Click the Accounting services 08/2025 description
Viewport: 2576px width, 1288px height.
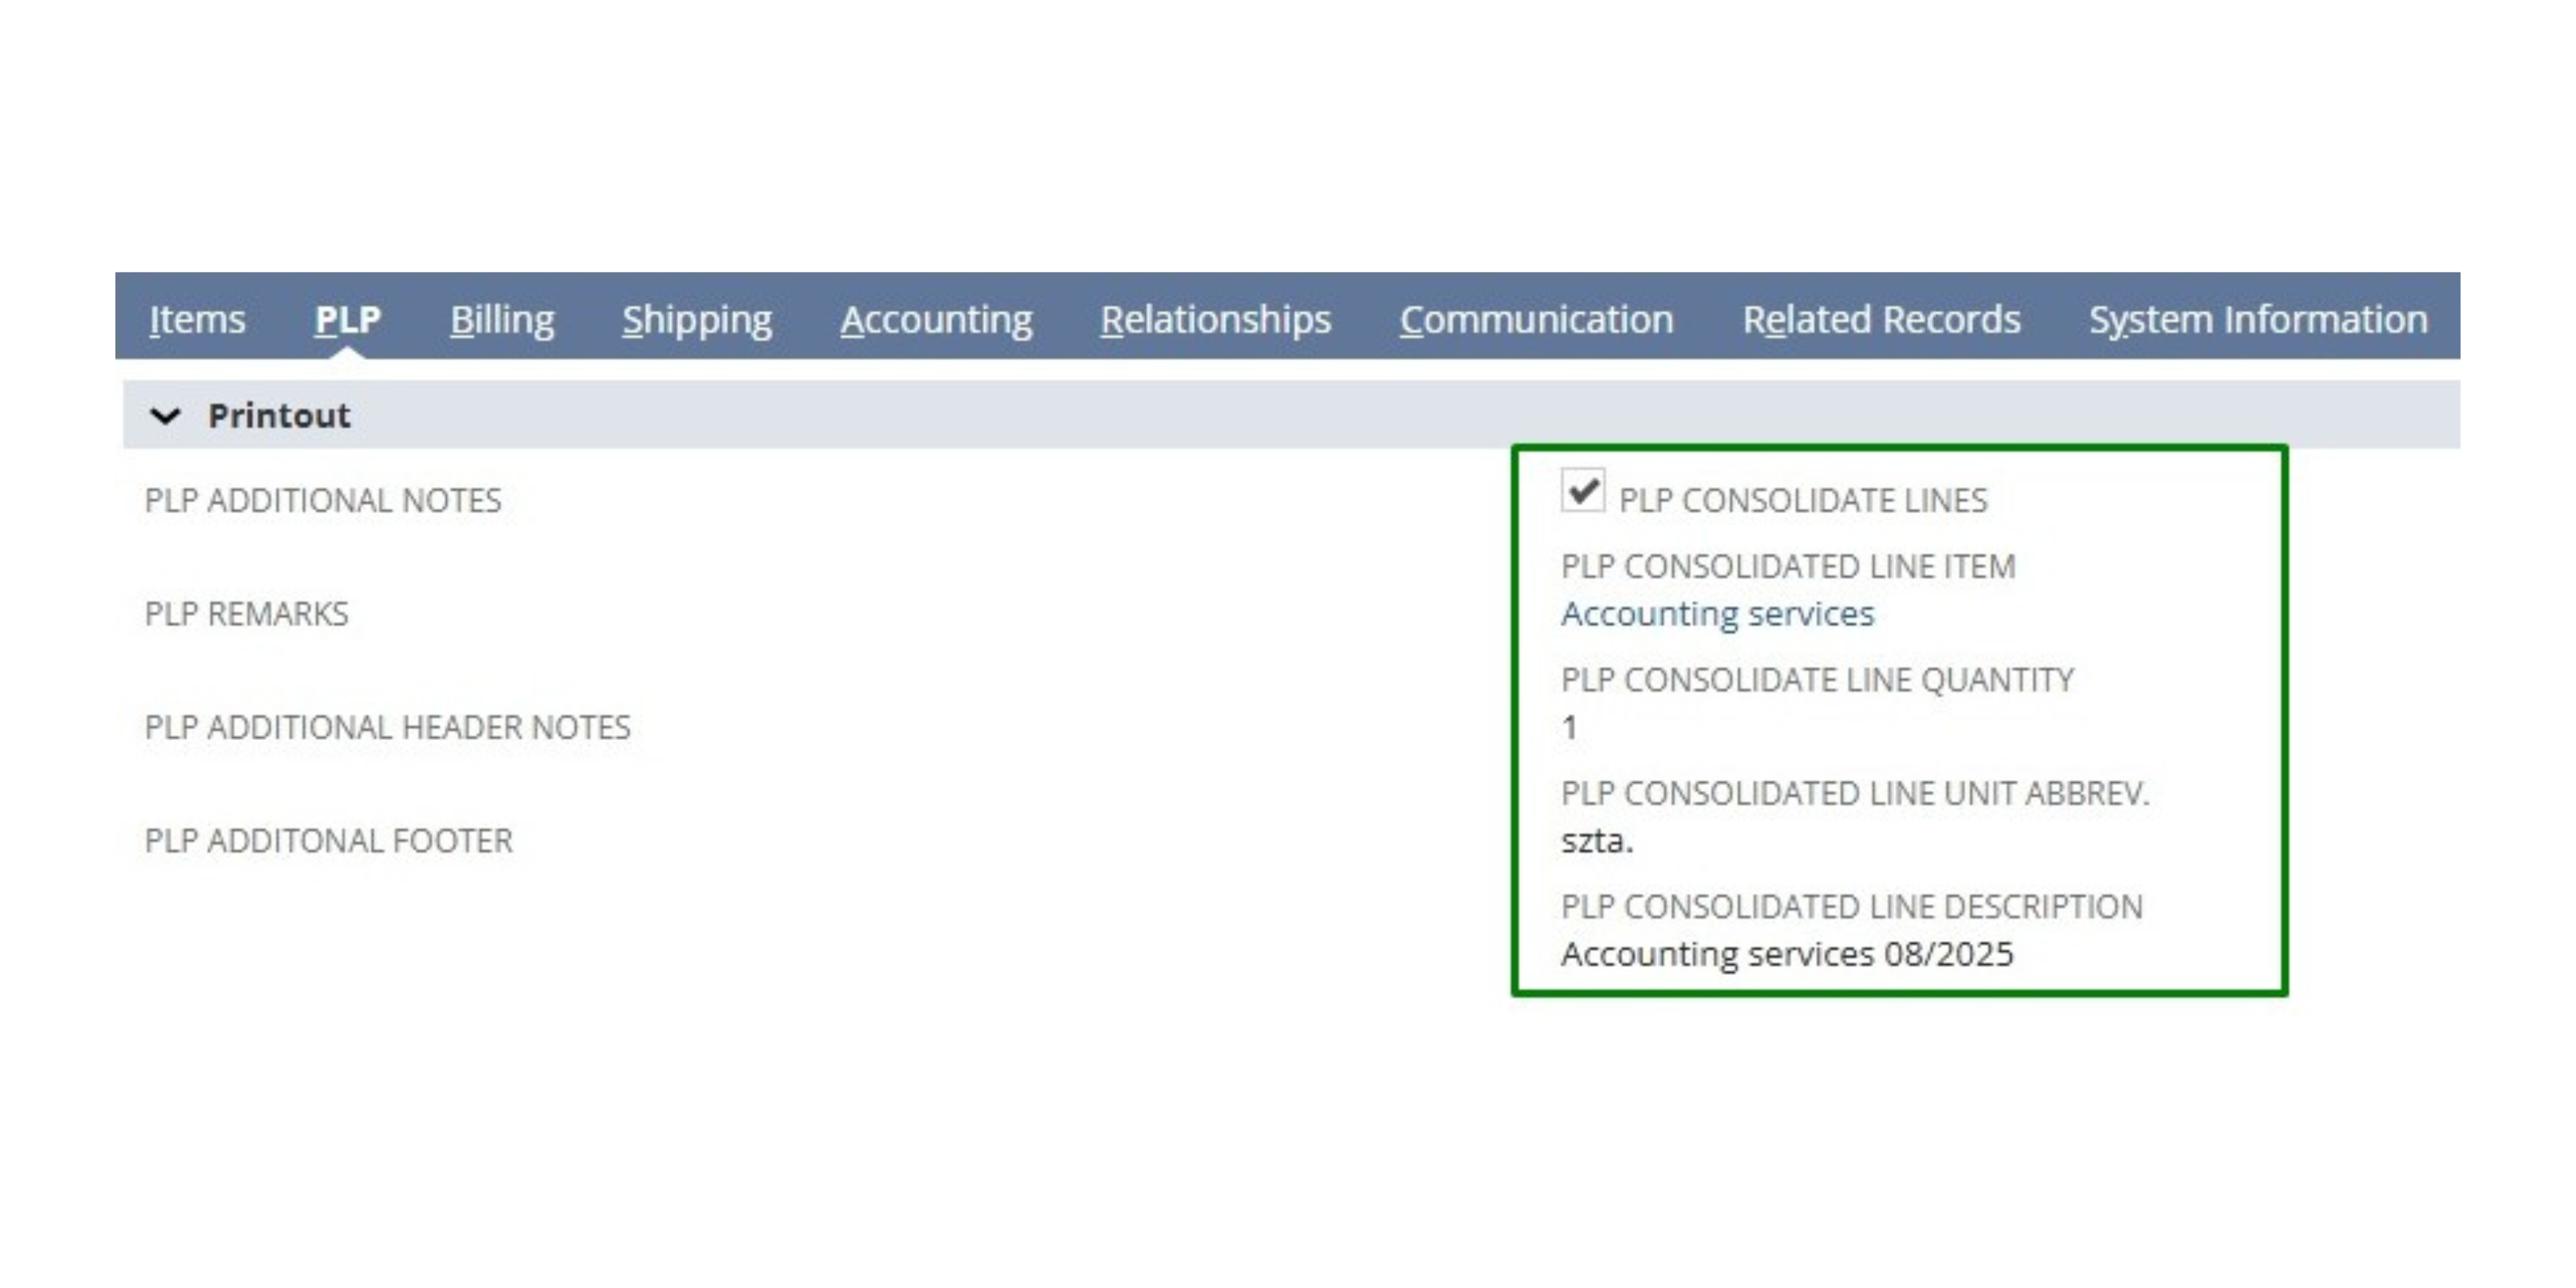pyautogui.click(x=1787, y=954)
